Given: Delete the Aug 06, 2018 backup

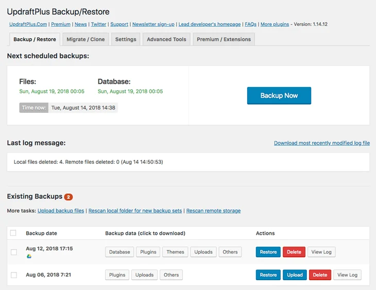Looking at the screenshot, I should 320,275.
